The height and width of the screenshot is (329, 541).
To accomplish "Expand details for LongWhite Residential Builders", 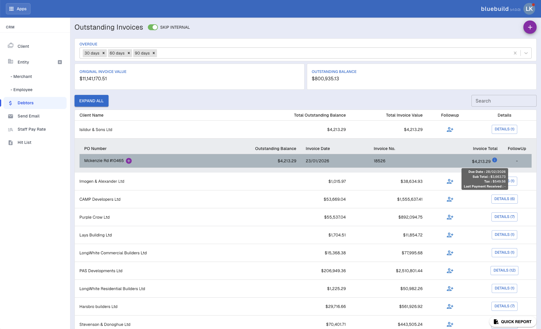I will pyautogui.click(x=504, y=288).
